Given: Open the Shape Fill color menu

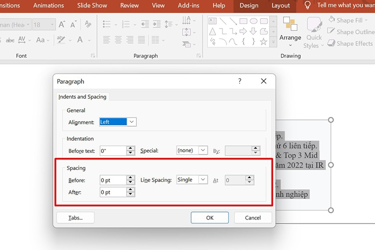Looking at the screenshot, I should click(x=347, y=20).
